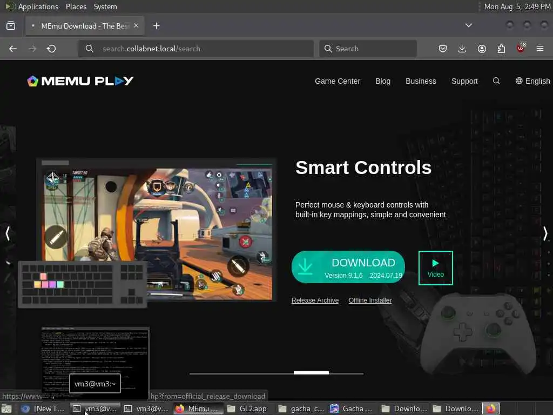This screenshot has width=553, height=415.
Task: Open the second Downlo folder taskbar item
Action: (456, 409)
